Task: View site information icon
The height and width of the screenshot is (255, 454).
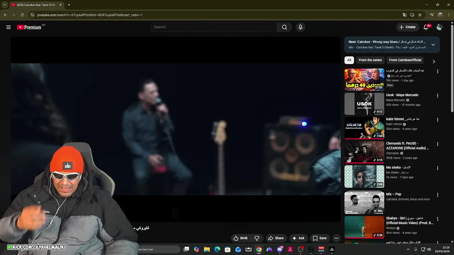Action: click(32, 15)
